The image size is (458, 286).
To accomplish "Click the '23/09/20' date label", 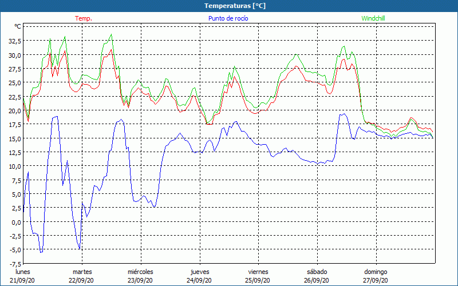I will tap(140, 280).
